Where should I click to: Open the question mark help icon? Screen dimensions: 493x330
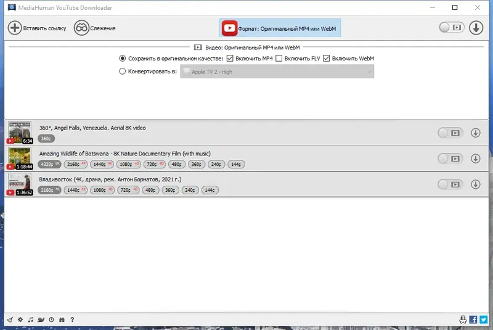[72, 320]
